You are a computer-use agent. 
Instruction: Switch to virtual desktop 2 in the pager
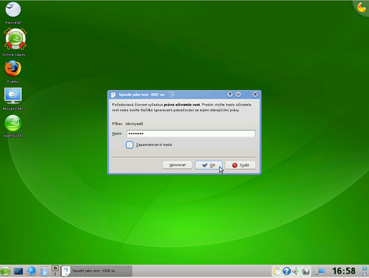pyautogui.click(x=55, y=274)
